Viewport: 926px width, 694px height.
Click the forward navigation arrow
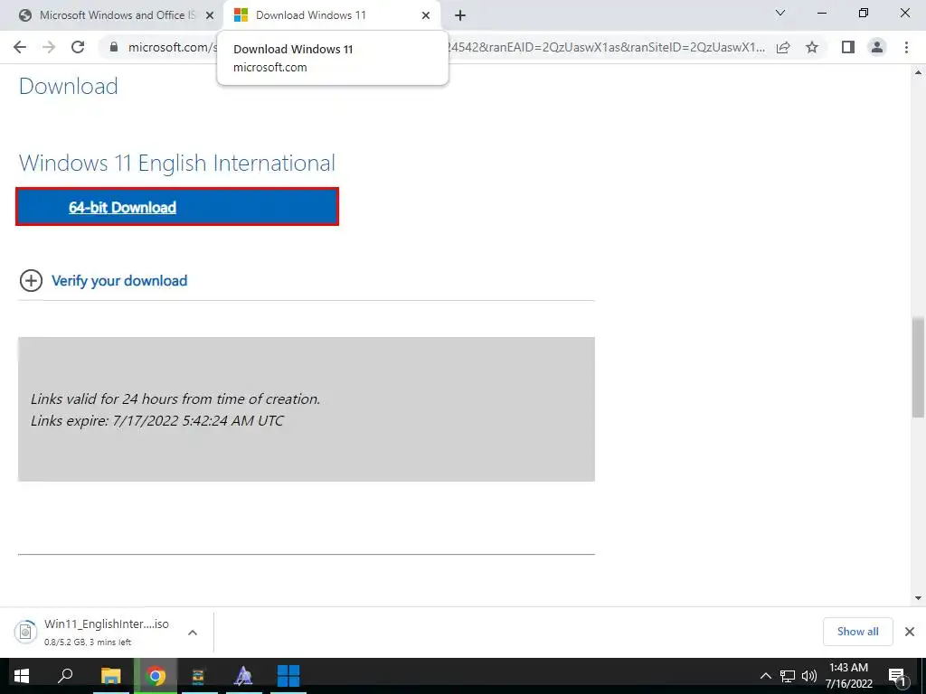(49, 47)
